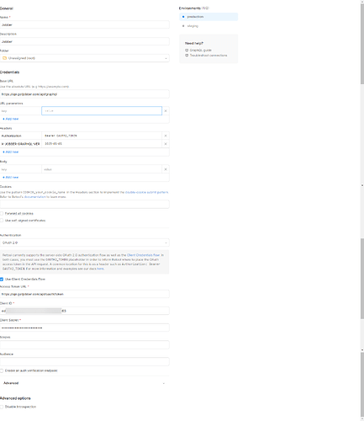Remove the empty URL parameters row
Viewport: 364px width, 421px height.
point(166,111)
